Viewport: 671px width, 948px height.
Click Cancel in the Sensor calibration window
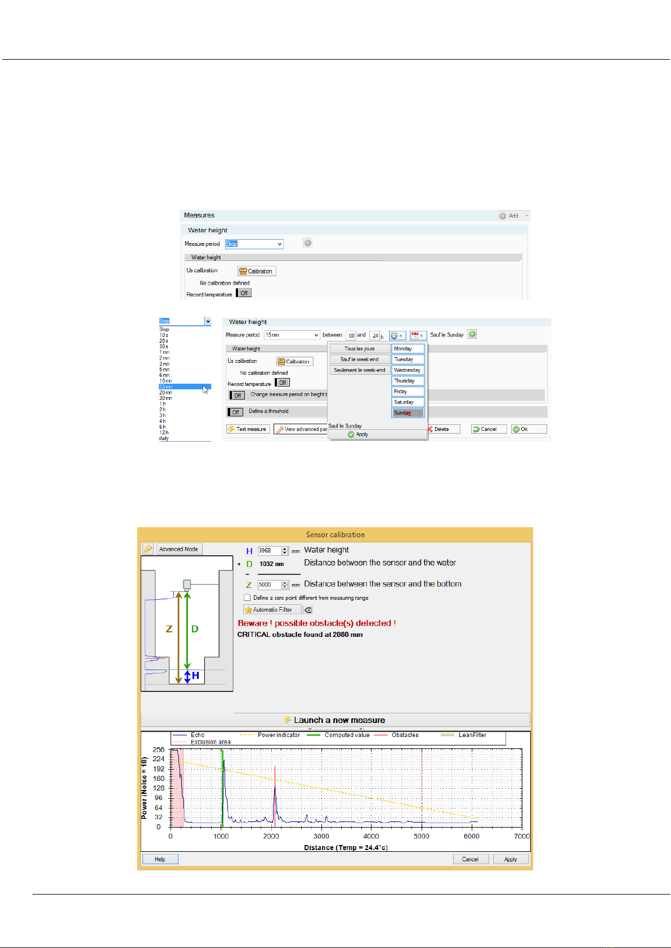[471, 859]
